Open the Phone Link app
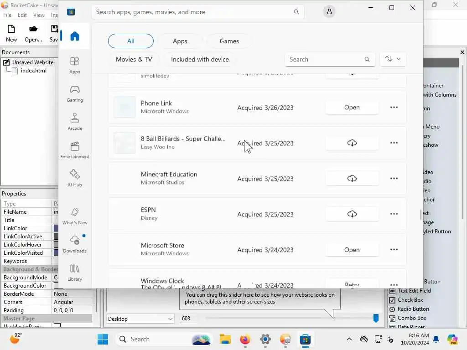467x350 pixels. [x=352, y=108]
